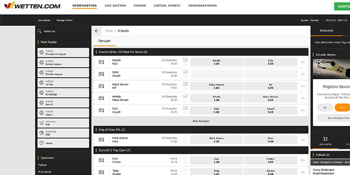Click the Wetten.com logo

point(32,5)
